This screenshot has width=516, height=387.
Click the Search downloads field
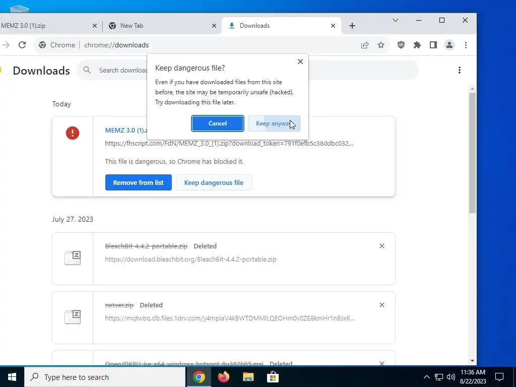pyautogui.click(x=247, y=70)
